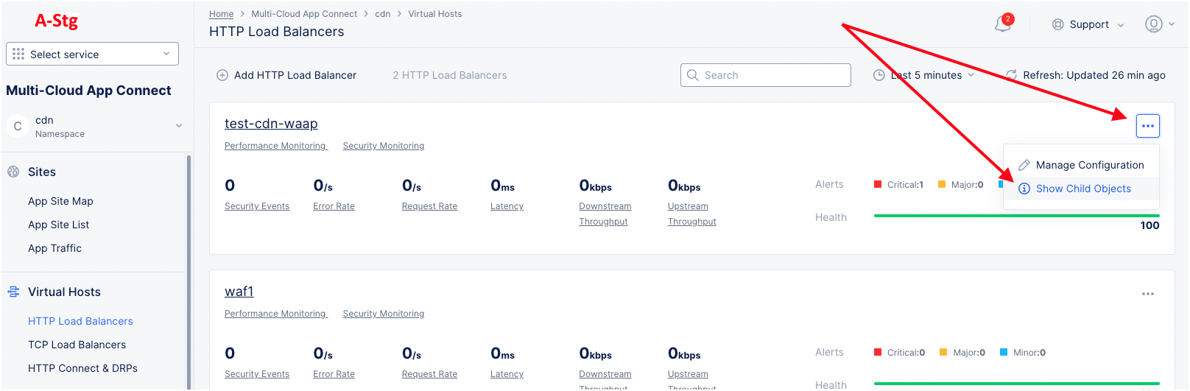
Task: Click the clock icon for time range
Action: pos(879,75)
